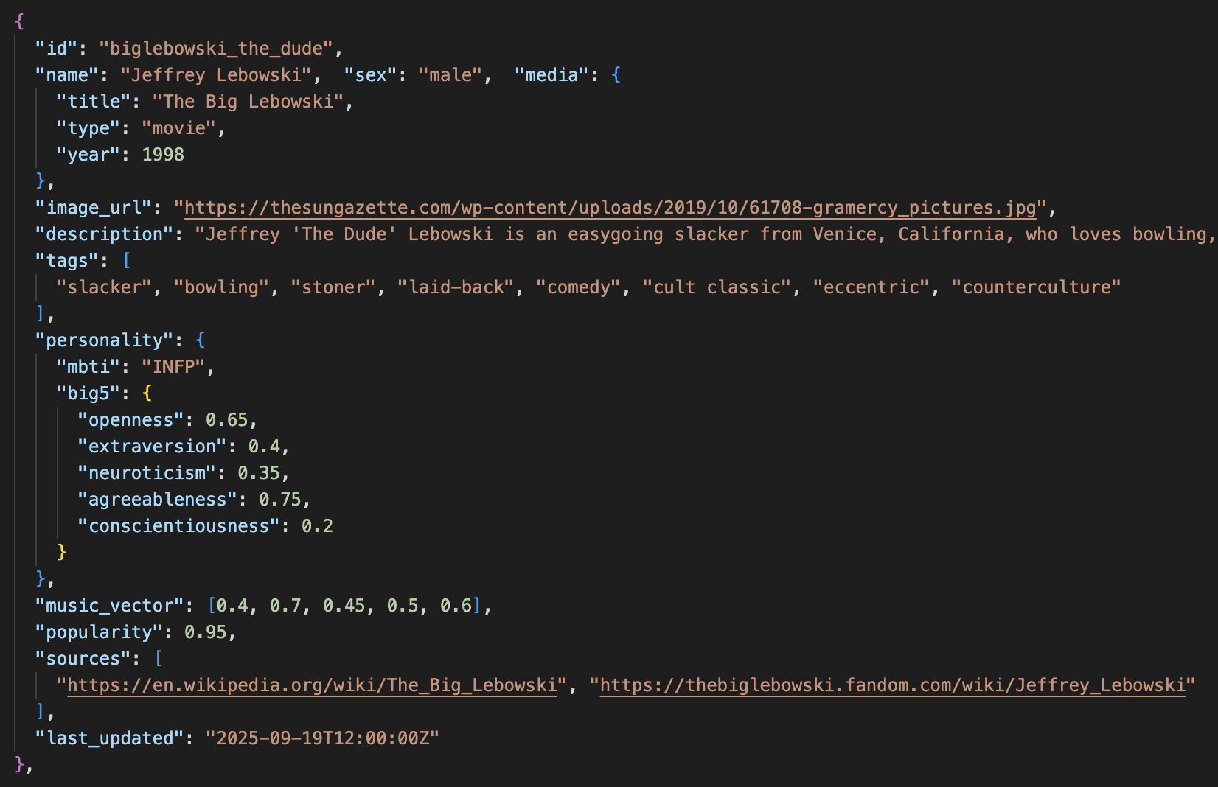Click the opening bracket after "tags"

click(x=127, y=261)
